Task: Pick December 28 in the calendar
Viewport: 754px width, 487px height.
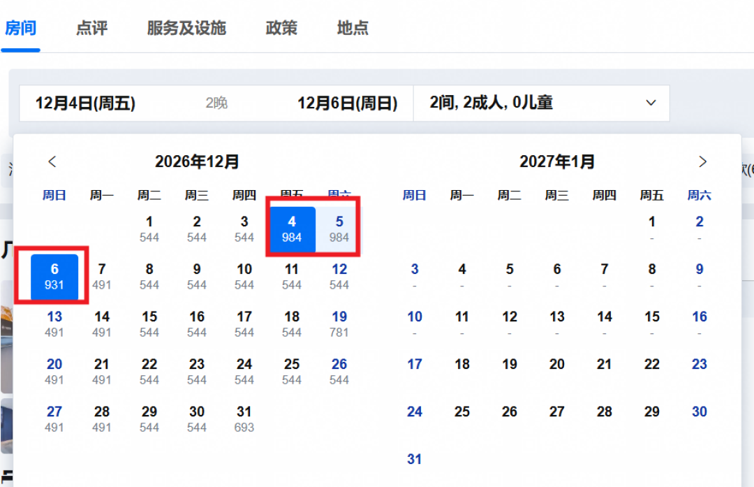Action: tap(101, 419)
